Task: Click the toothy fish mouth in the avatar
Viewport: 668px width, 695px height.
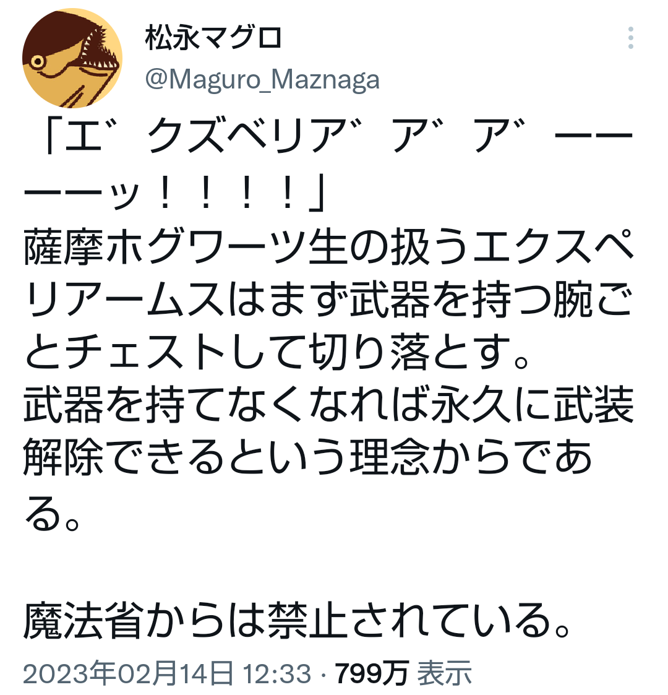Action: tap(98, 51)
